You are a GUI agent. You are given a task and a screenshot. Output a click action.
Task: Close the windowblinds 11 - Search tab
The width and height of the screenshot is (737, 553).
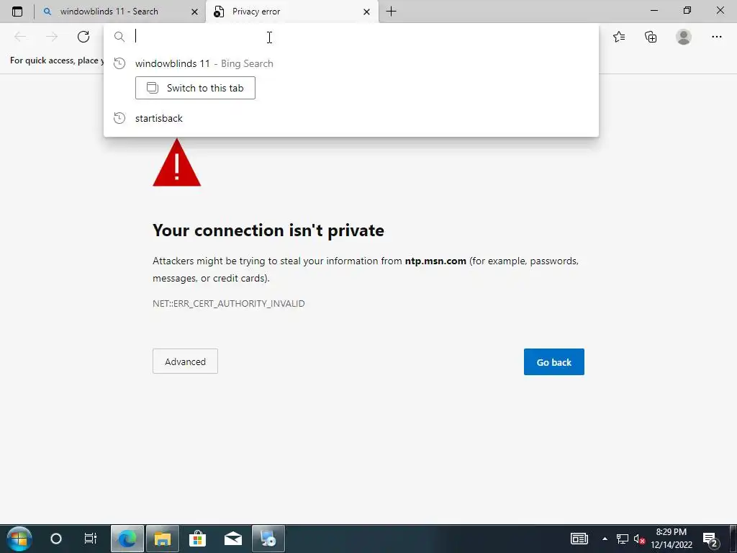(x=194, y=12)
